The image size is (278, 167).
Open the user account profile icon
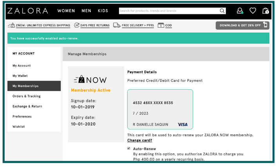(x=240, y=11)
